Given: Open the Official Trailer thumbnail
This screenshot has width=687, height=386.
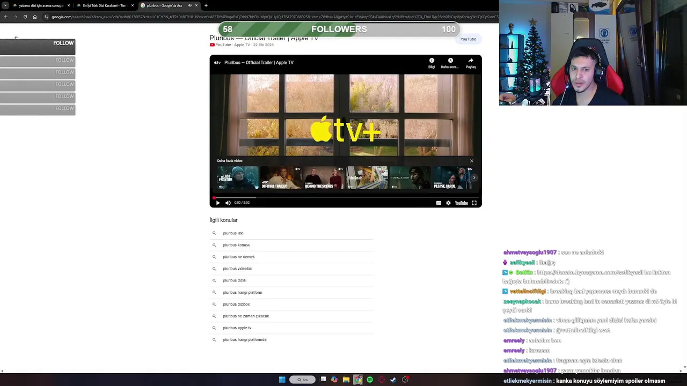Looking at the screenshot, I should [281, 178].
